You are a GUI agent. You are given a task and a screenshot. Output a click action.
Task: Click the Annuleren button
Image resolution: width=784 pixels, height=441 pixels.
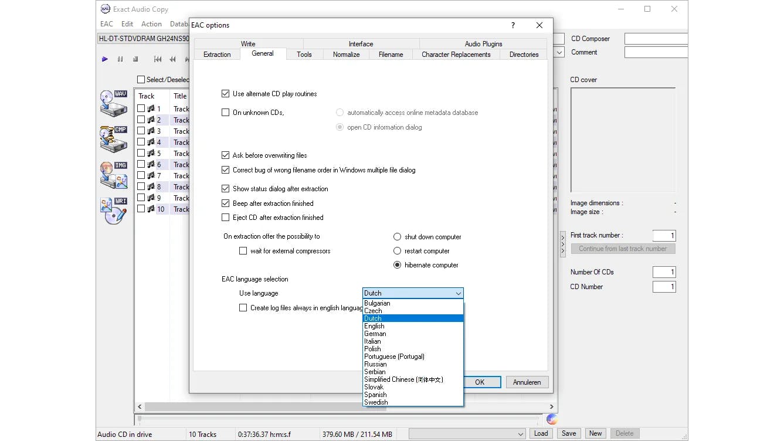527,382
